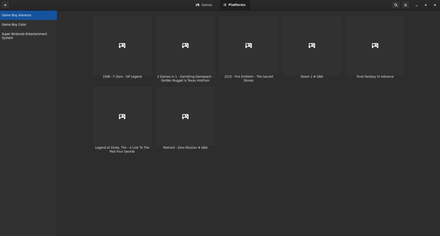Viewport: 440px width, 236px height.
Task: Click the "Doom 2 # GBA" label
Action: tap(312, 77)
